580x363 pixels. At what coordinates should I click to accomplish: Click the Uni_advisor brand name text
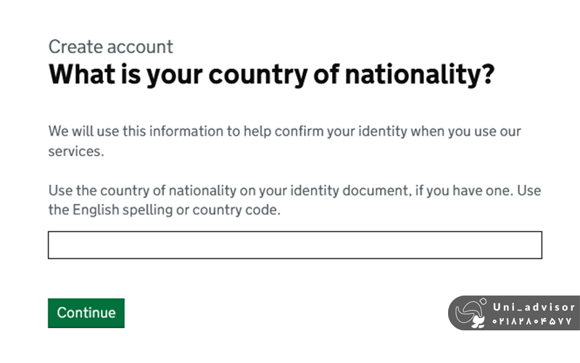(x=533, y=307)
